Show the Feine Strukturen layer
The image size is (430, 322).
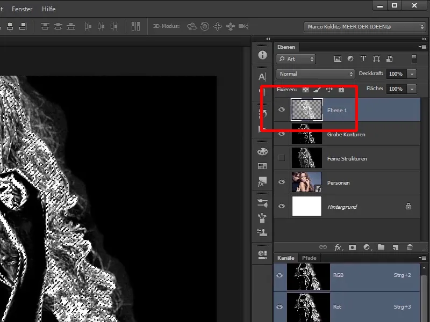coord(282,158)
